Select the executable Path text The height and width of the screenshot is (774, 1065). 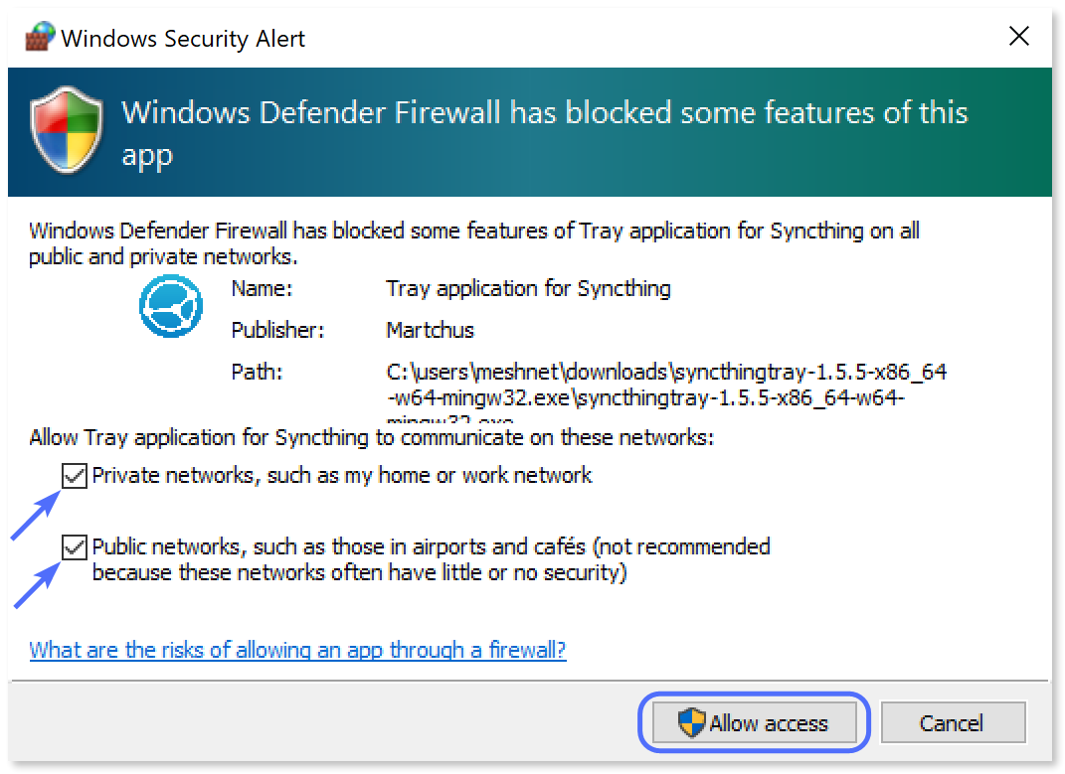[x=666, y=372]
